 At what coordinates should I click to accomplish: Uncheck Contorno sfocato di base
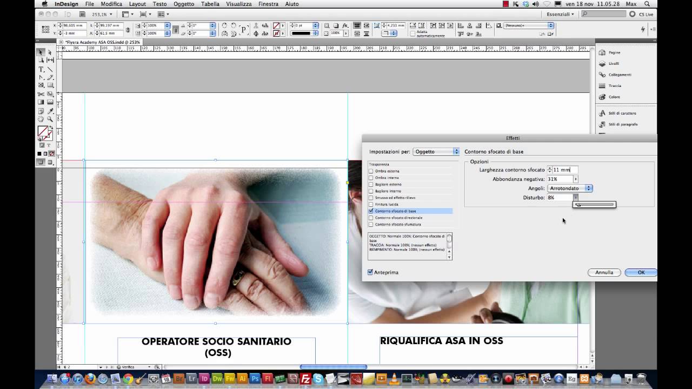pos(371,211)
